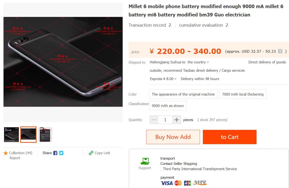This screenshot has height=188, width=289.
Task: Add the item to Cart
Action: click(x=229, y=137)
